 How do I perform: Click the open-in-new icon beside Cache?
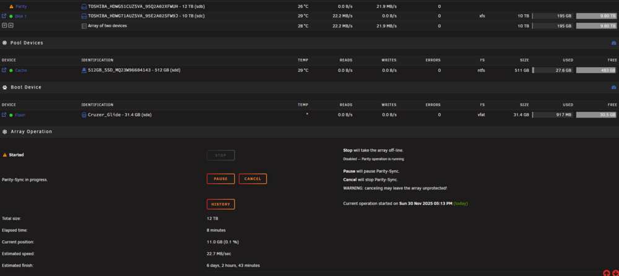4,71
